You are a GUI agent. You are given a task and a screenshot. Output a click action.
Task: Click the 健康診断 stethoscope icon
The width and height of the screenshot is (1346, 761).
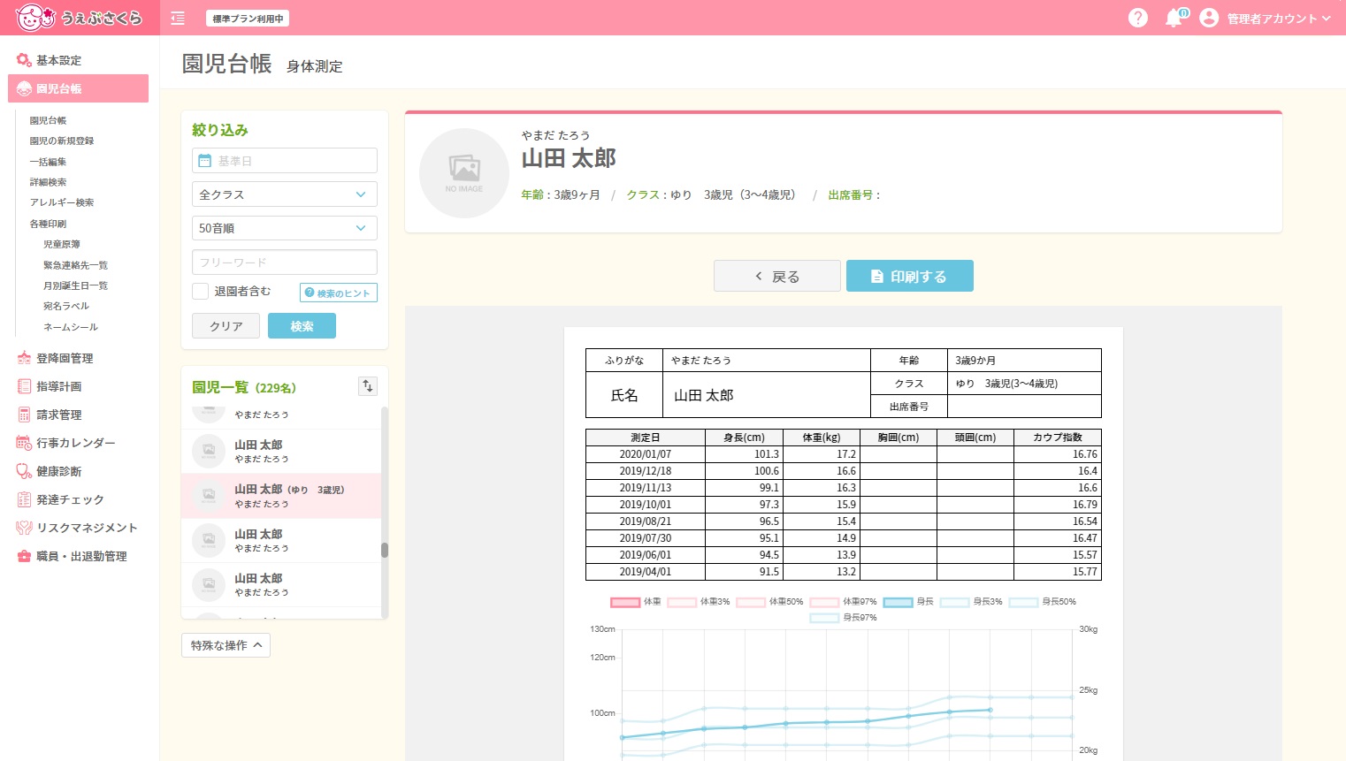pyautogui.click(x=24, y=471)
